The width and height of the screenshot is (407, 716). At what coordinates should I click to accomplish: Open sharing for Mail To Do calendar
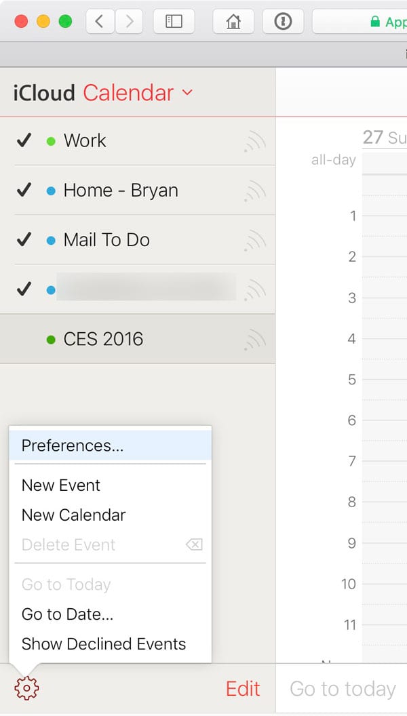tap(255, 240)
